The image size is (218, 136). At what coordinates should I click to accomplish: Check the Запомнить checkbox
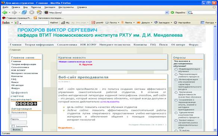click(x=13, y=126)
